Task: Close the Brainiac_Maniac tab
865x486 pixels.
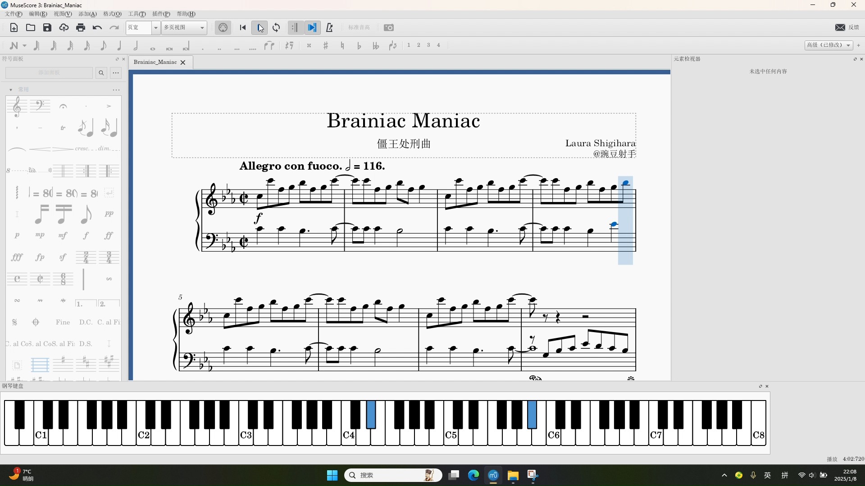Action: [x=183, y=63]
